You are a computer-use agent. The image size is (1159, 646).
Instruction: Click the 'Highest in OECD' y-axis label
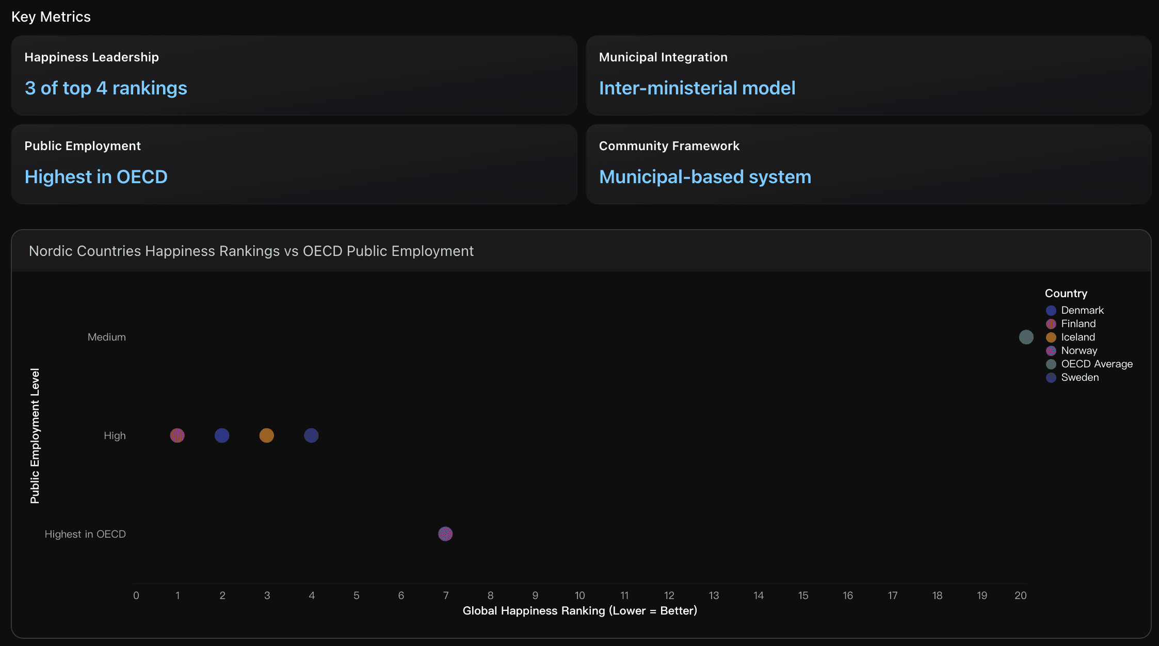[85, 534]
